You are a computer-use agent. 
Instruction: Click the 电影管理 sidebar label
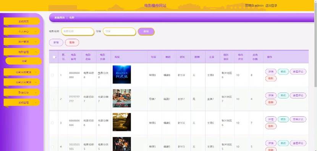(x=23, y=52)
